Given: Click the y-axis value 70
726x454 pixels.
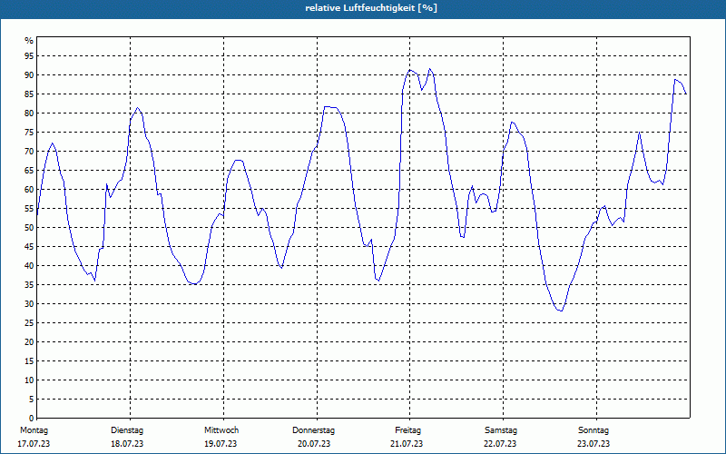Looking at the screenshot, I should tap(29, 151).
